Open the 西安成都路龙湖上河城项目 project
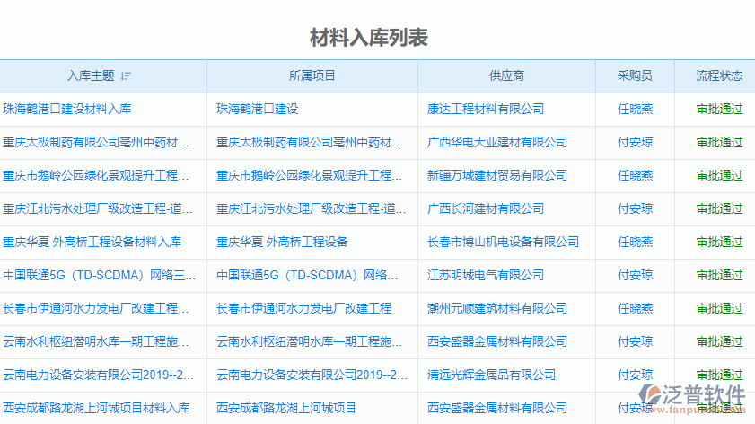The width and height of the screenshot is (755, 424). 286,409
